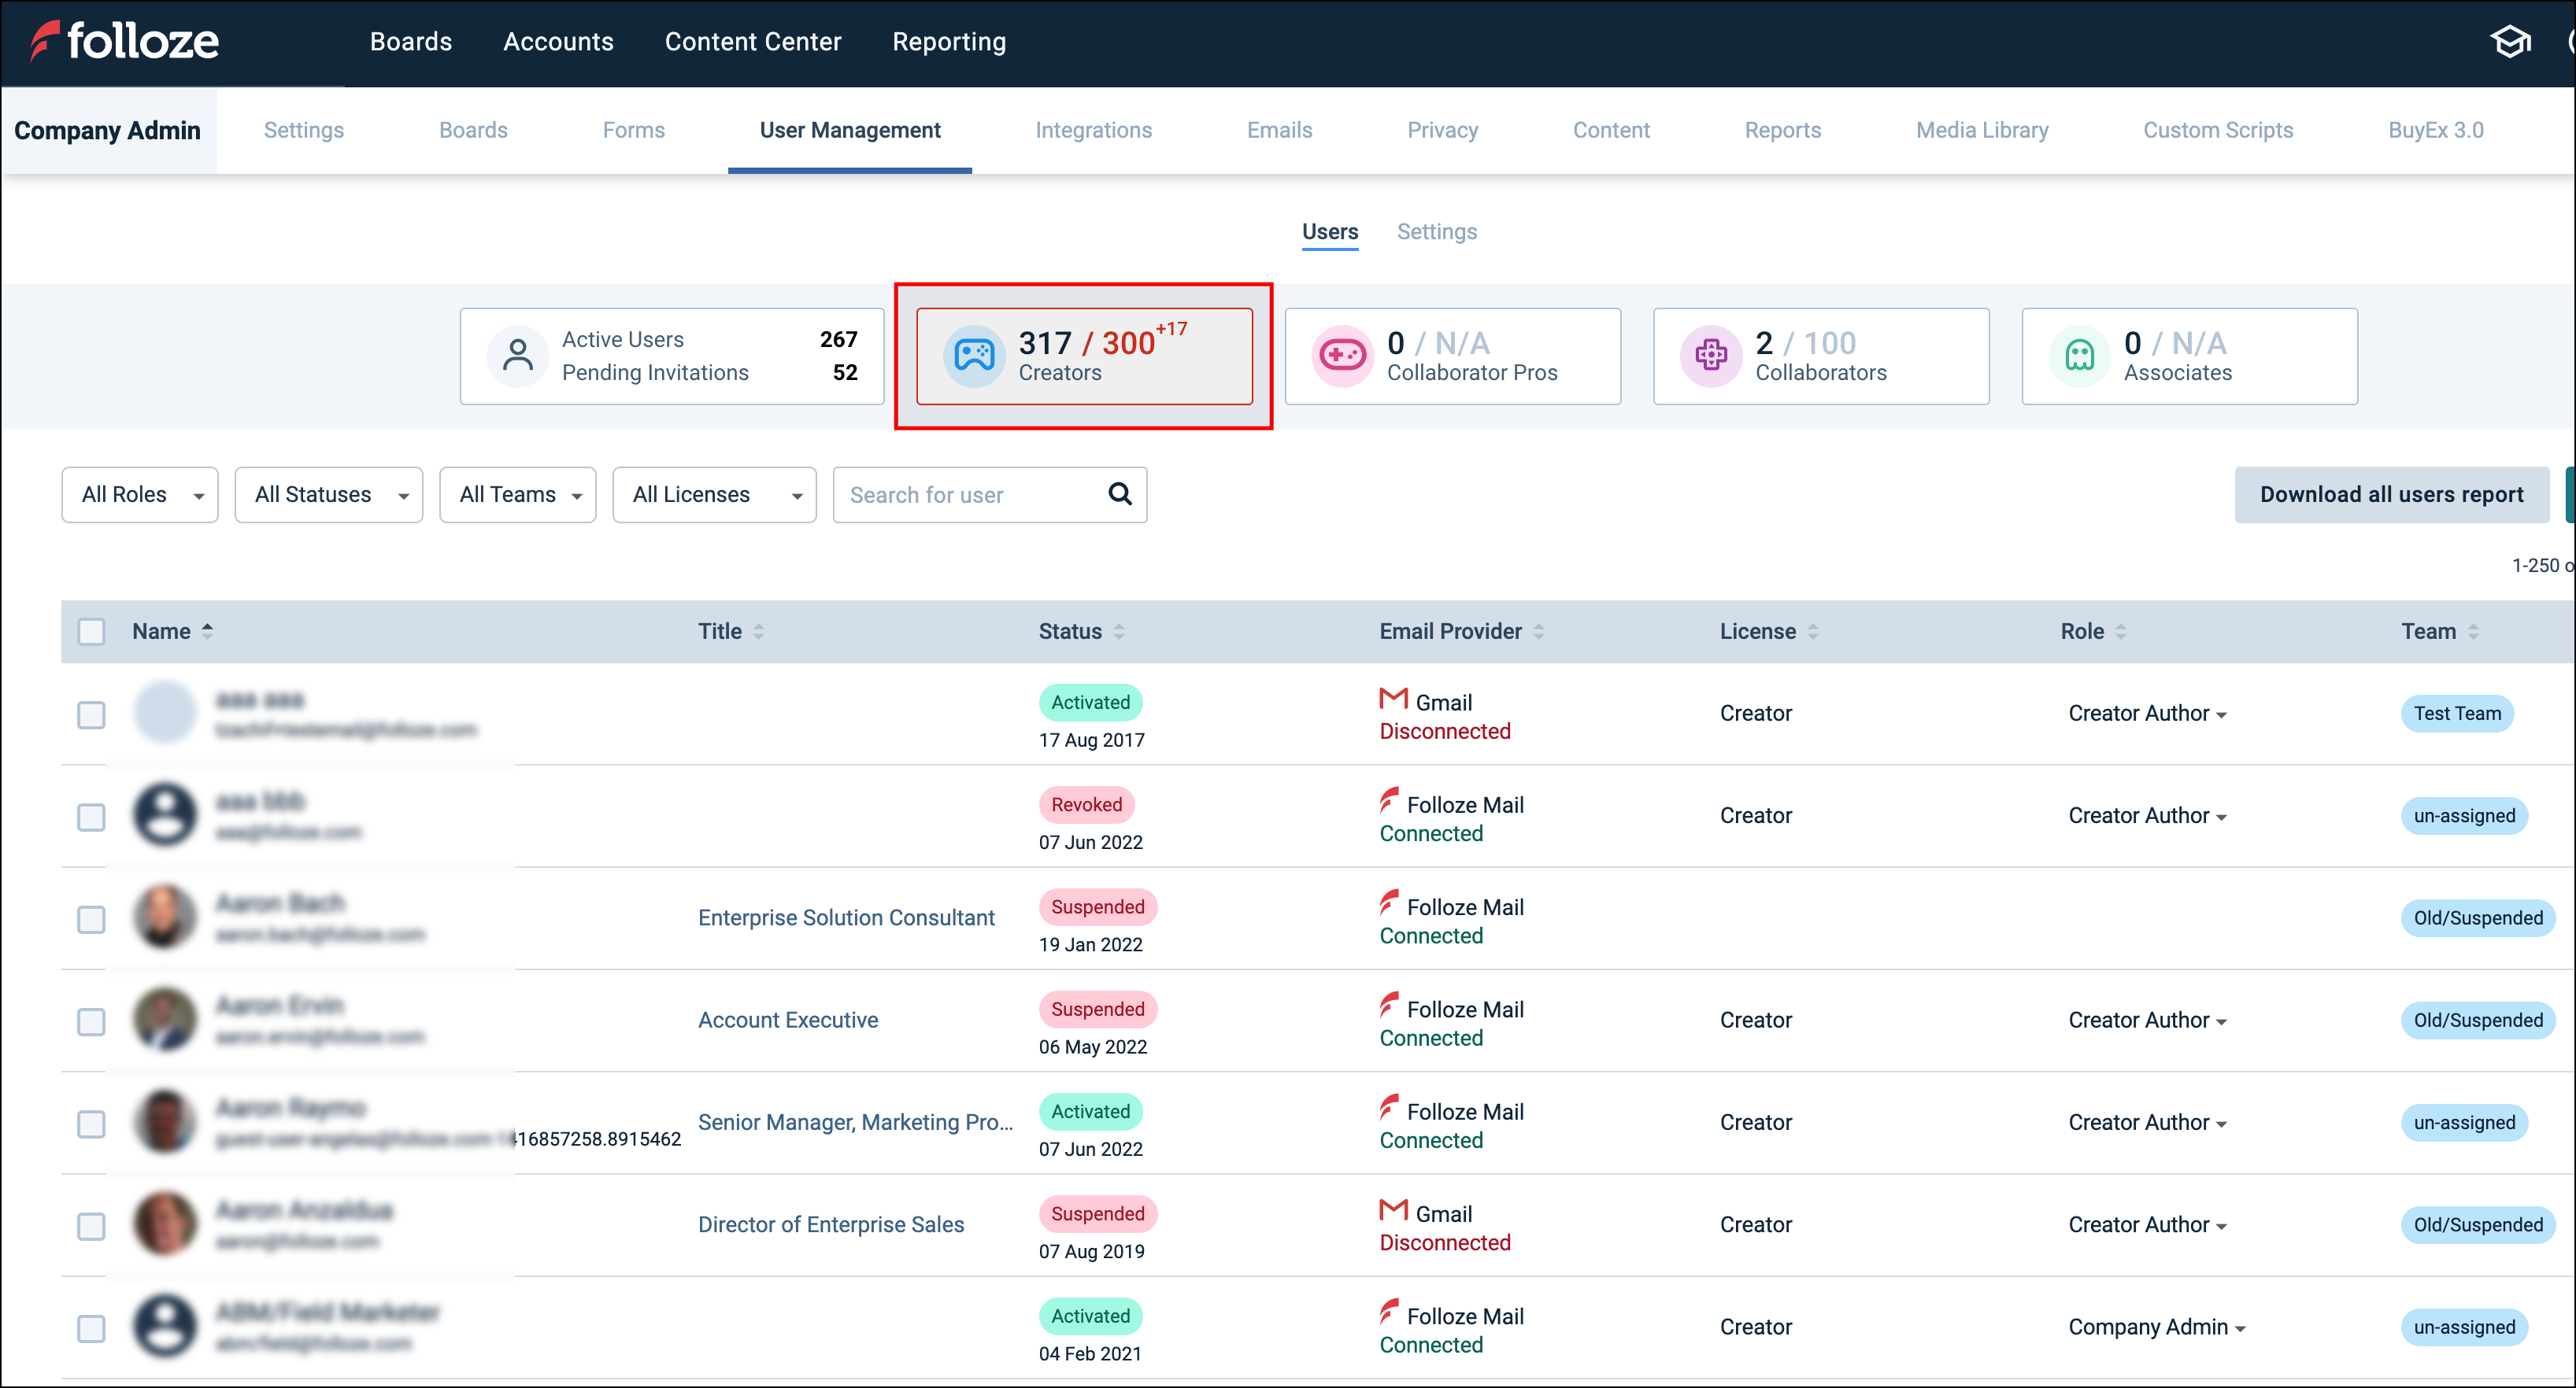
Task: Open the All Roles dropdown
Action: (139, 493)
